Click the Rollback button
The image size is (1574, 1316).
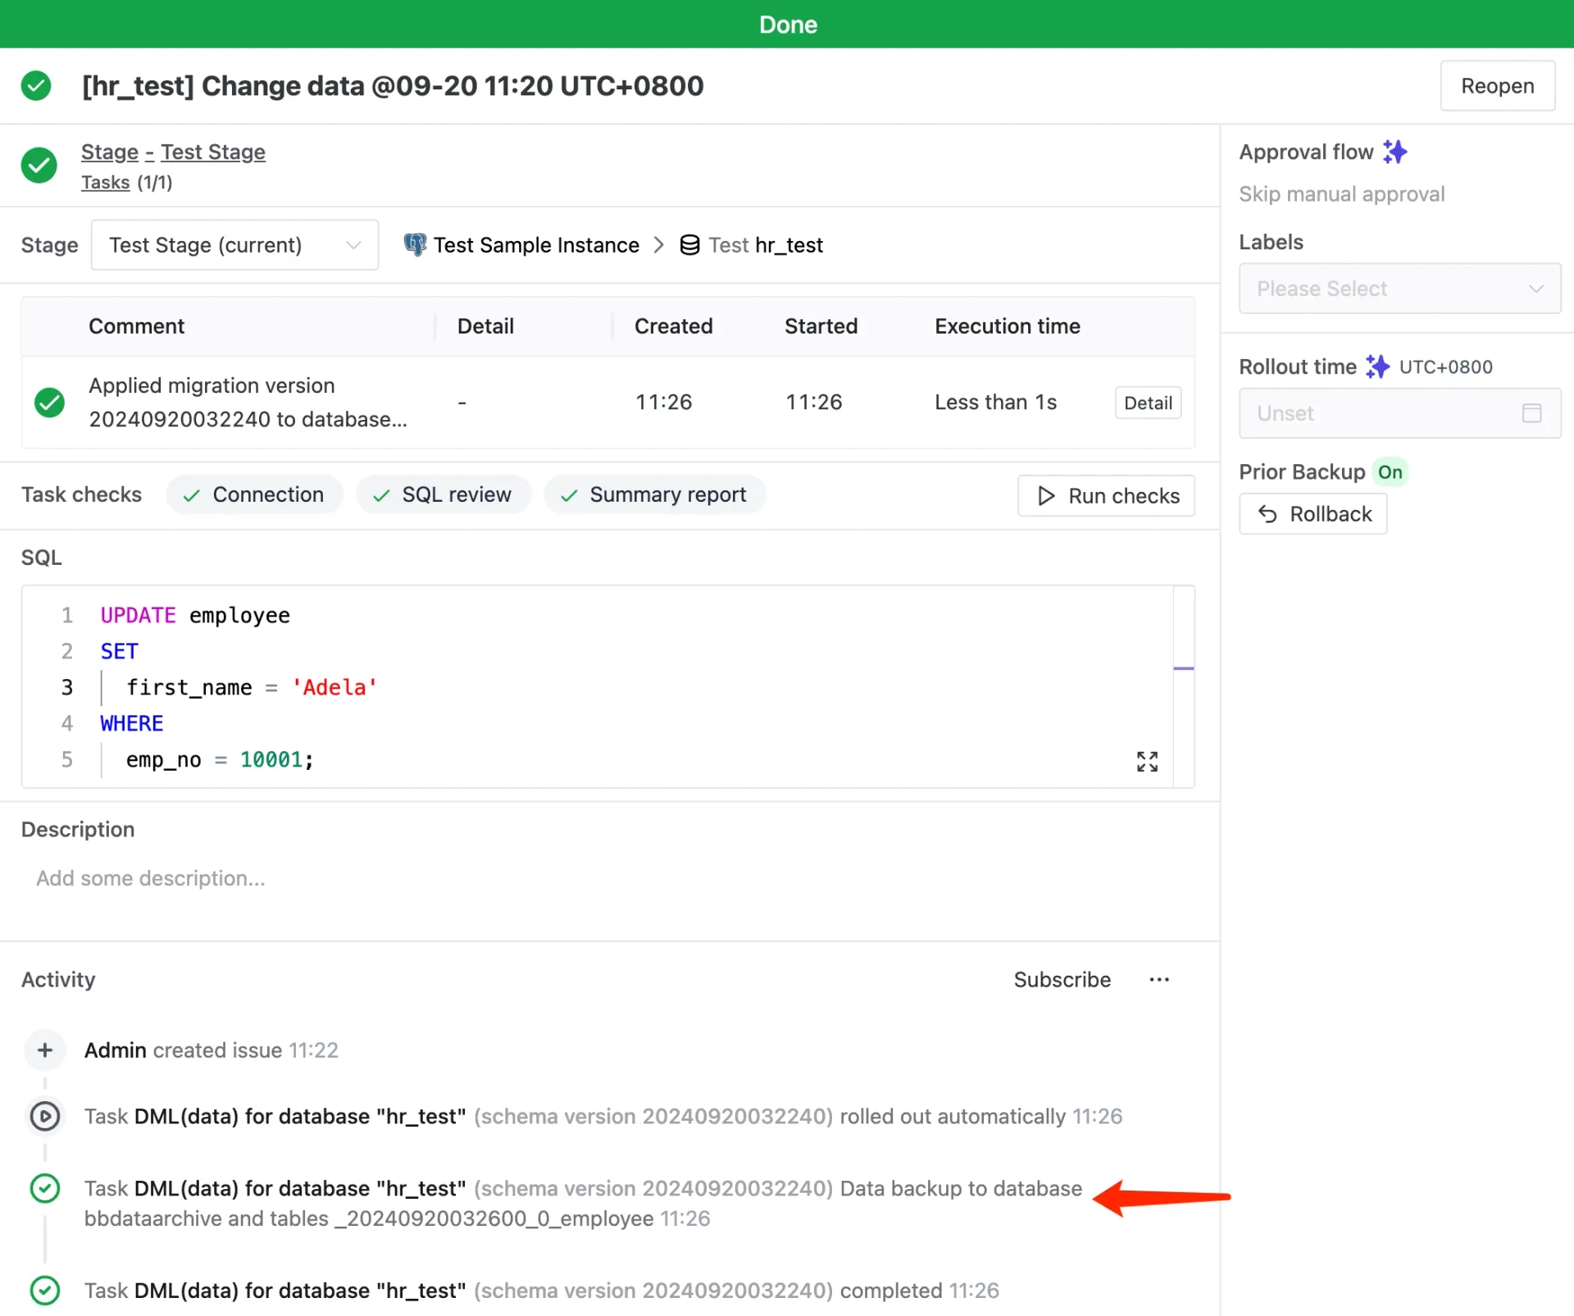tap(1314, 512)
